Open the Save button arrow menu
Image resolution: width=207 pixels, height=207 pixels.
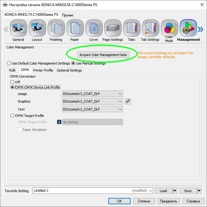(x=199, y=191)
